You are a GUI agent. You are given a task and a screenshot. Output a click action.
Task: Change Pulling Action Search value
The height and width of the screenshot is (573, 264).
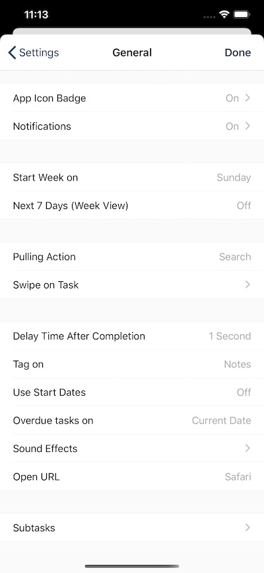pos(235,257)
